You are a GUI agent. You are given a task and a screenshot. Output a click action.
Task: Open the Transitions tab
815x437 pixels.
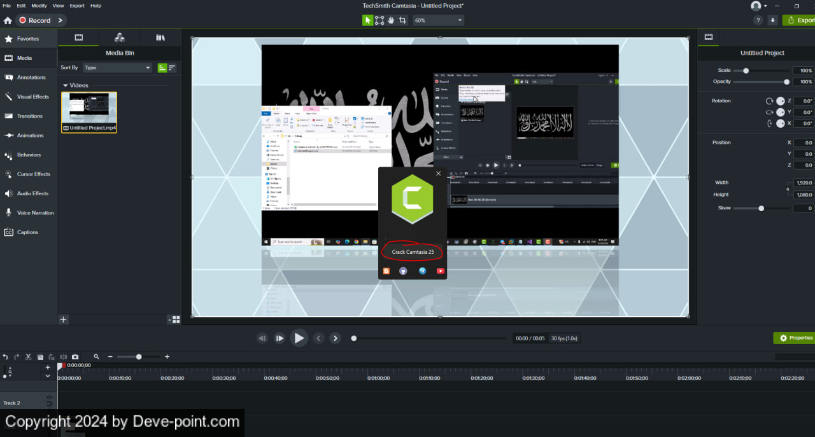click(29, 116)
